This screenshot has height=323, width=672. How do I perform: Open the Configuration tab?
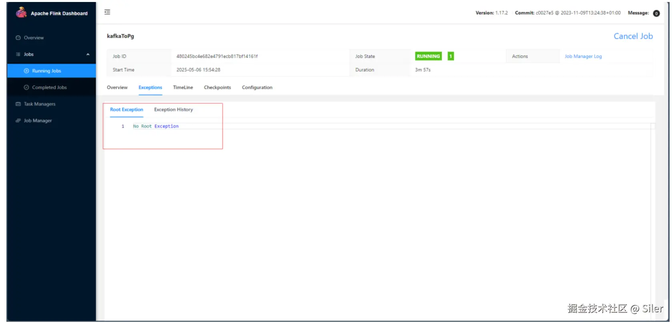pyautogui.click(x=257, y=87)
